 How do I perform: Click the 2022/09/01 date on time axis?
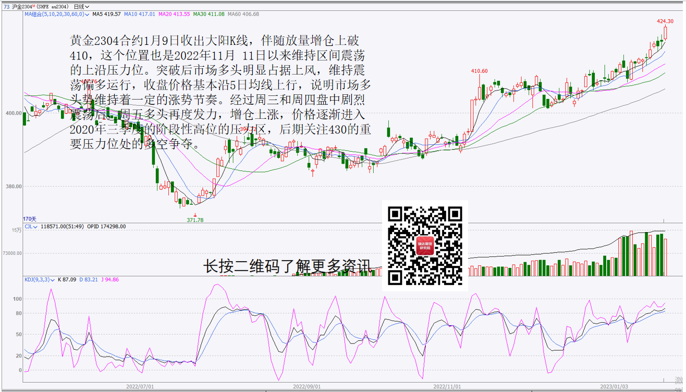(x=307, y=387)
